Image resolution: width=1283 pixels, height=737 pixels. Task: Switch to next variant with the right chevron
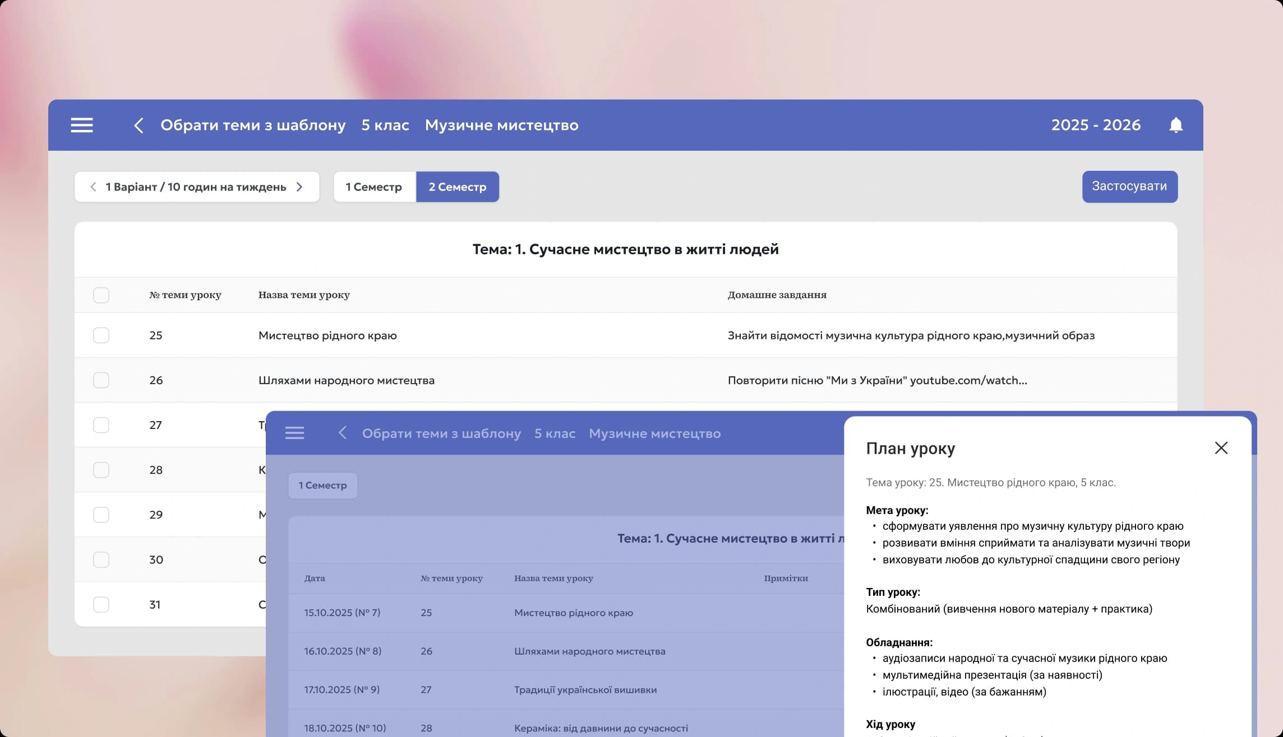(x=299, y=186)
